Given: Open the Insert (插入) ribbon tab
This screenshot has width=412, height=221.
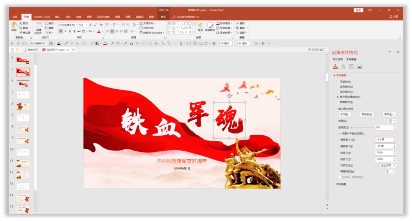Looking at the screenshot, I should pos(58,17).
